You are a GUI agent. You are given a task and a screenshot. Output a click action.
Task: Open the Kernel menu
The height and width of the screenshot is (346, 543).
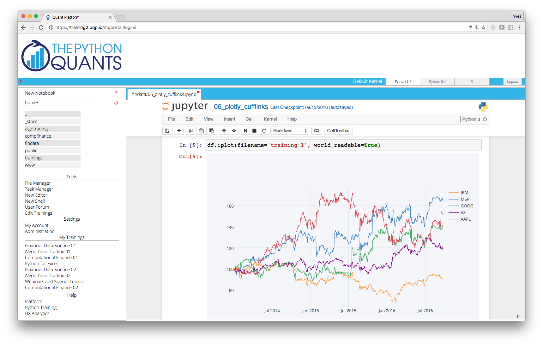point(270,119)
